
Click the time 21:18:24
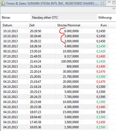point(35,87)
